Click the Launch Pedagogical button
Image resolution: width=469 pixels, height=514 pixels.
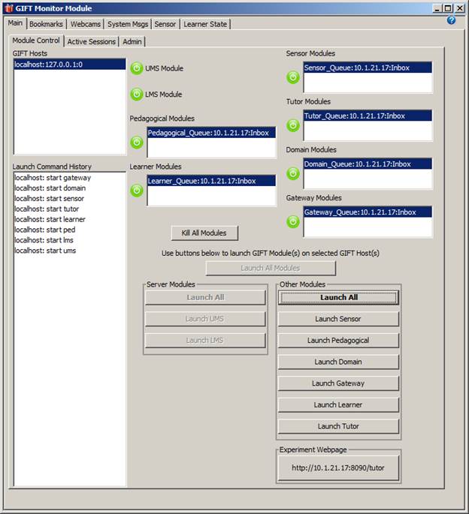point(339,341)
